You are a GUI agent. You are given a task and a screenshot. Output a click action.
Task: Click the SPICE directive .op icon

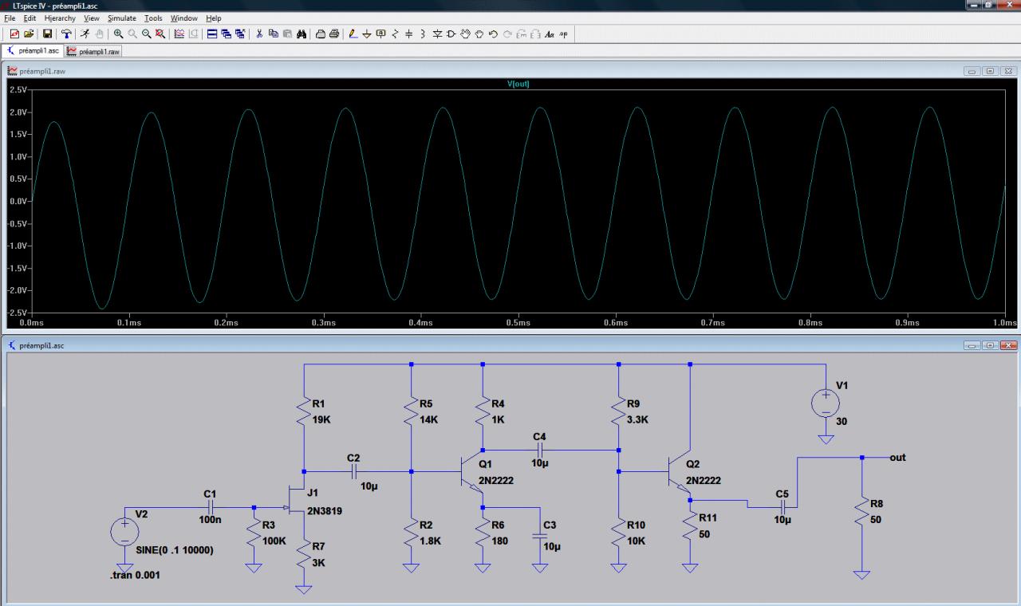564,33
